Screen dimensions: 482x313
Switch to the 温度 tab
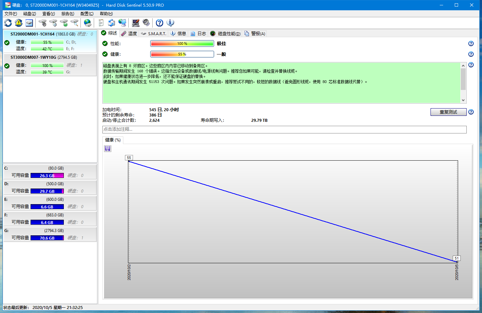coord(129,34)
